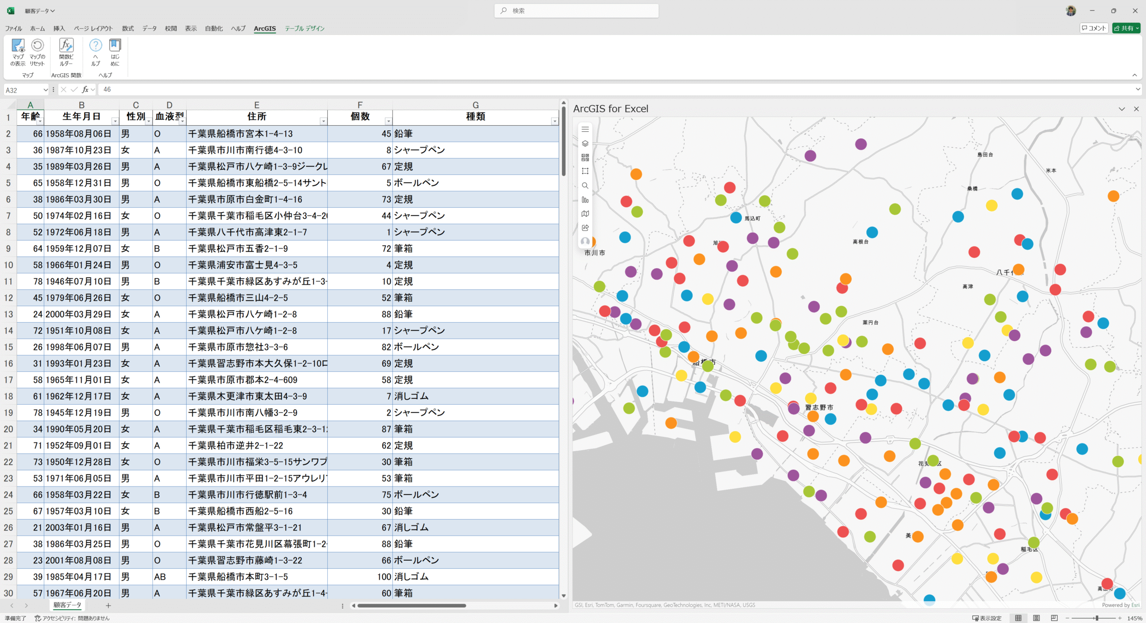The width and height of the screenshot is (1146, 623).
Task: Add a new worksheet with the plus button
Action: click(108, 606)
